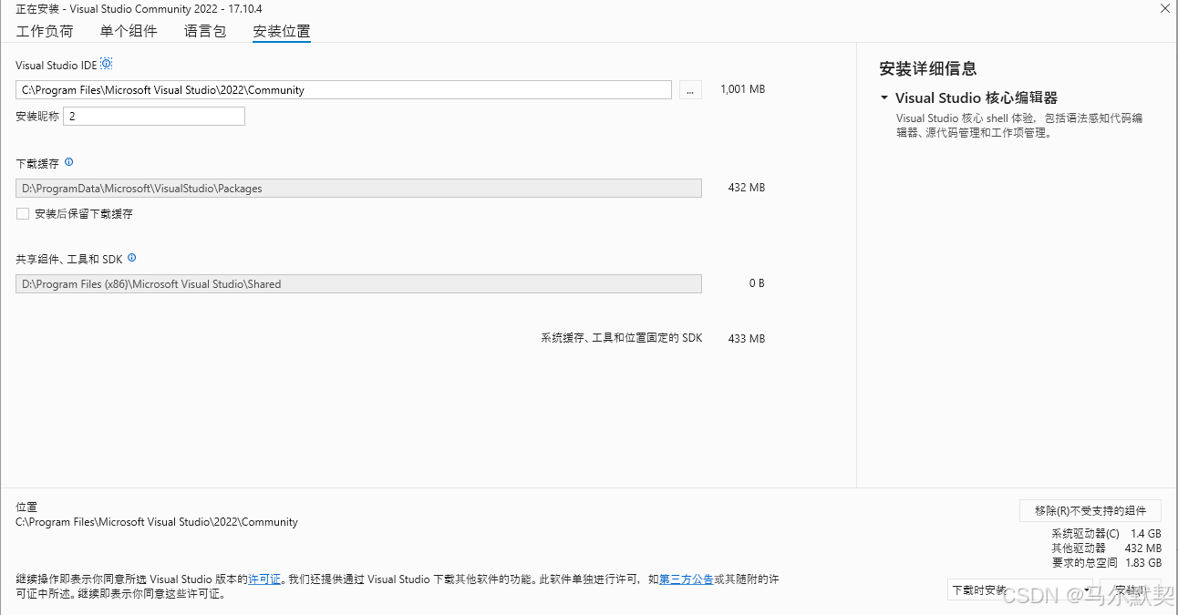Image resolution: width=1178 pixels, height=615 pixels.
Task: Click the 安装昵称 input field
Action: 154,116
